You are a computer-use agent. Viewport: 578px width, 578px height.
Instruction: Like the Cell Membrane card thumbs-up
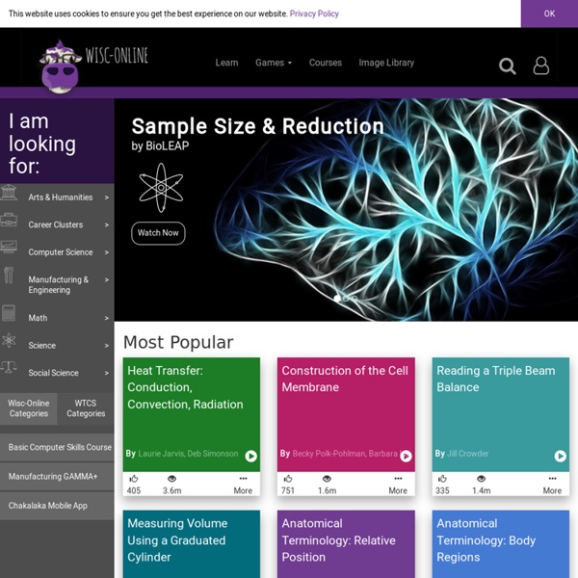coord(288,479)
